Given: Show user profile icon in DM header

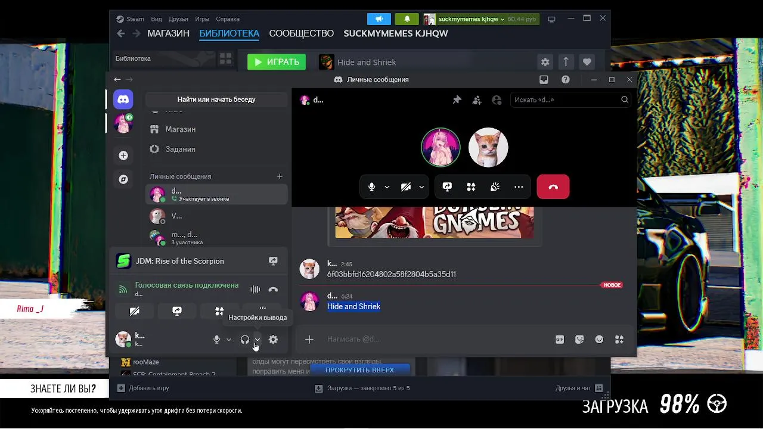Looking at the screenshot, I should click(x=497, y=100).
